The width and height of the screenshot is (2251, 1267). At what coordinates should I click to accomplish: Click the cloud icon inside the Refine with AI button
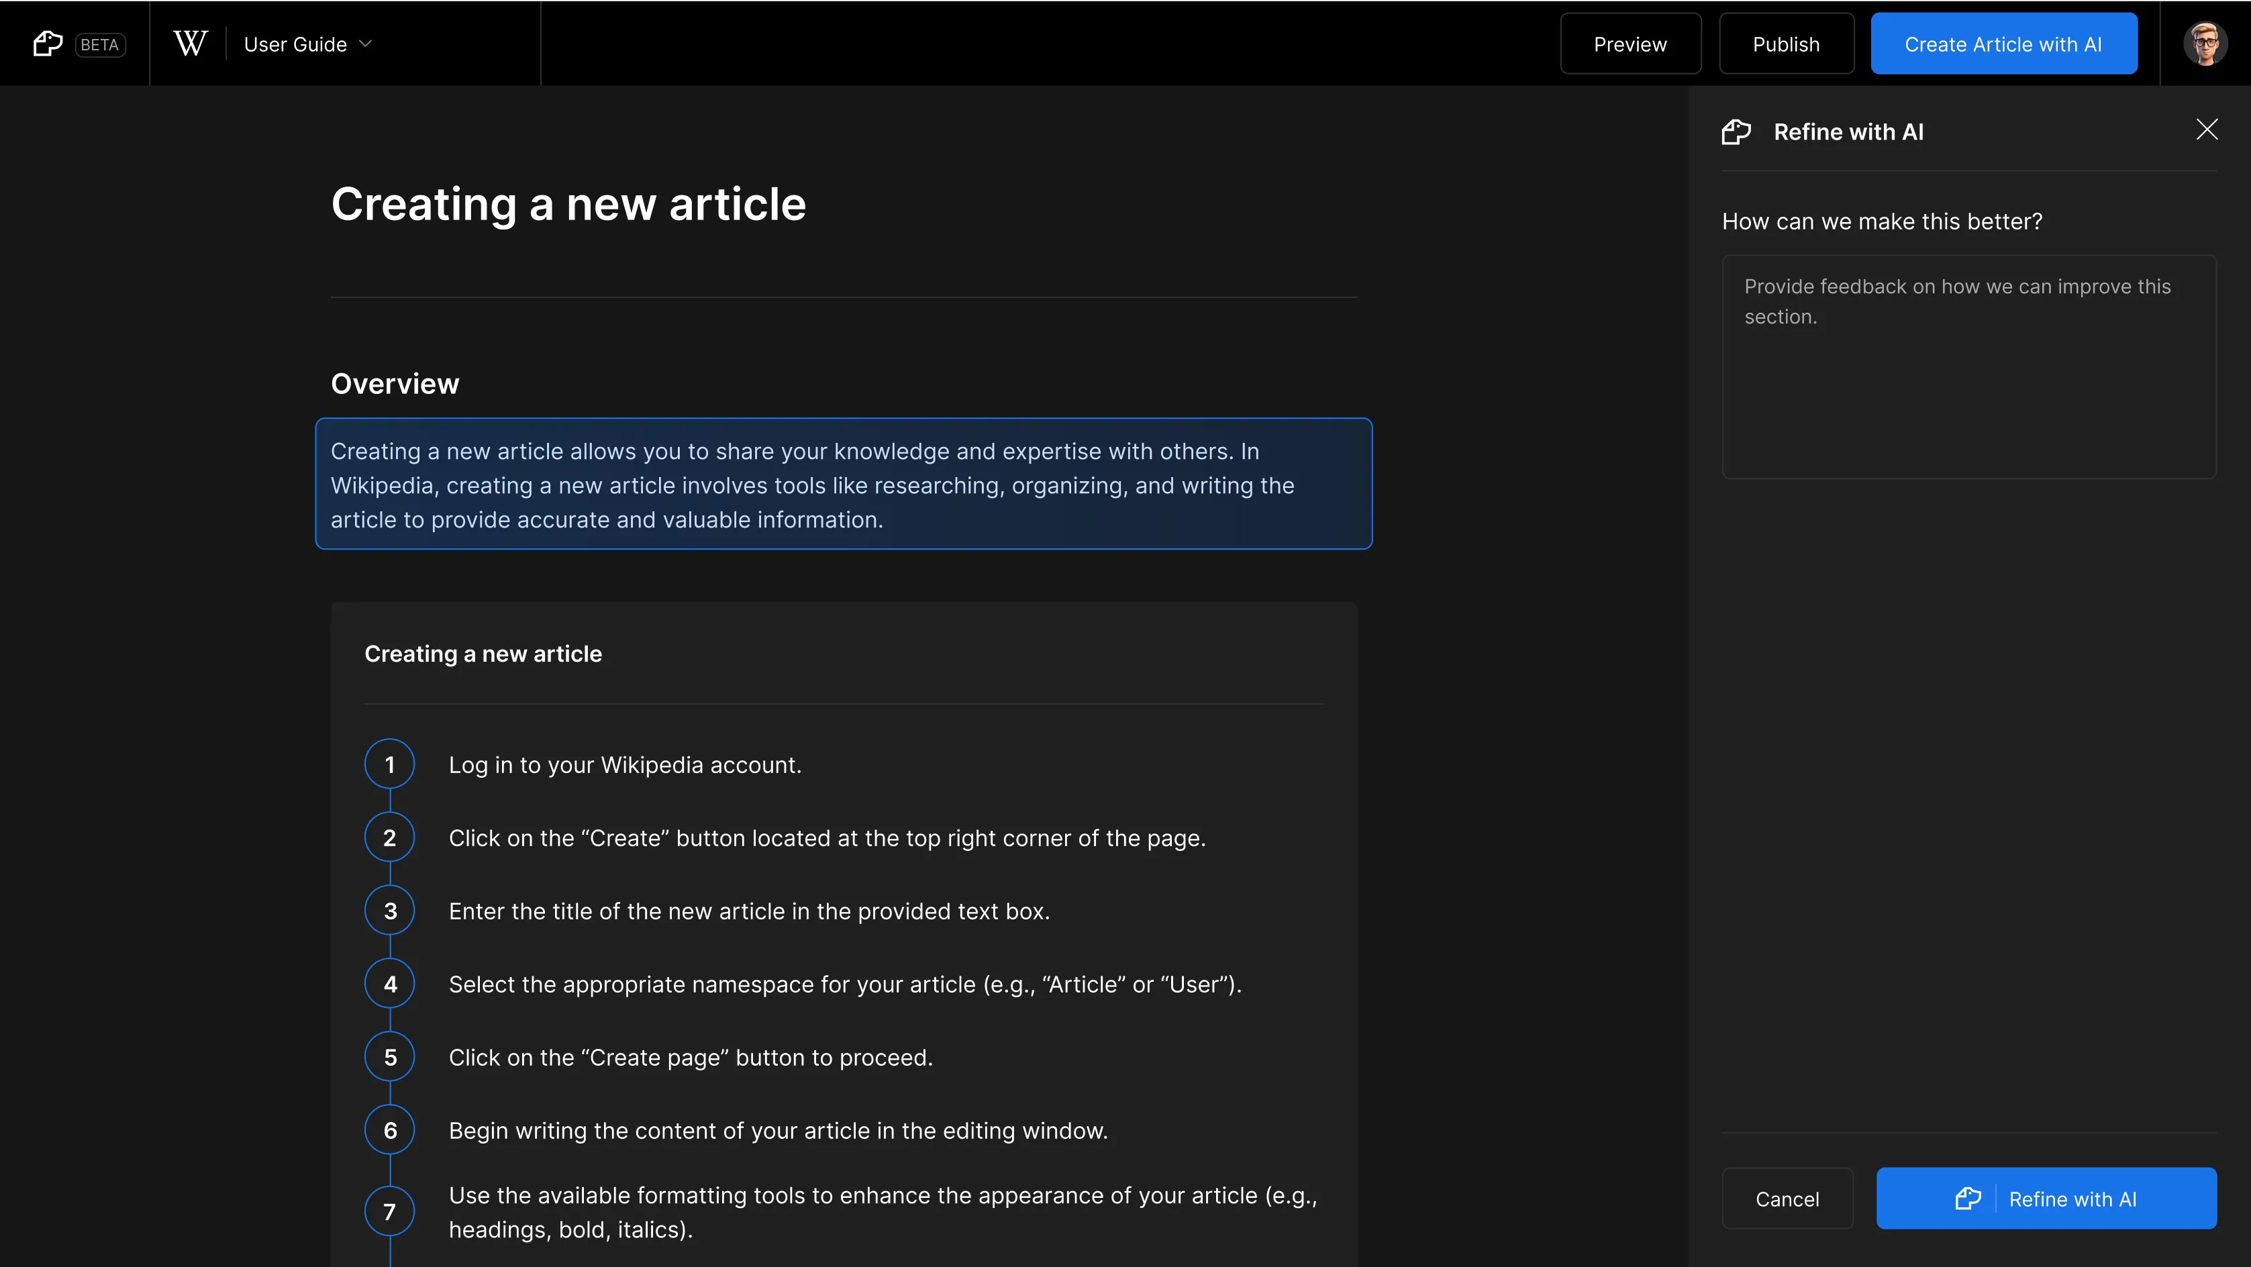pyautogui.click(x=1968, y=1198)
